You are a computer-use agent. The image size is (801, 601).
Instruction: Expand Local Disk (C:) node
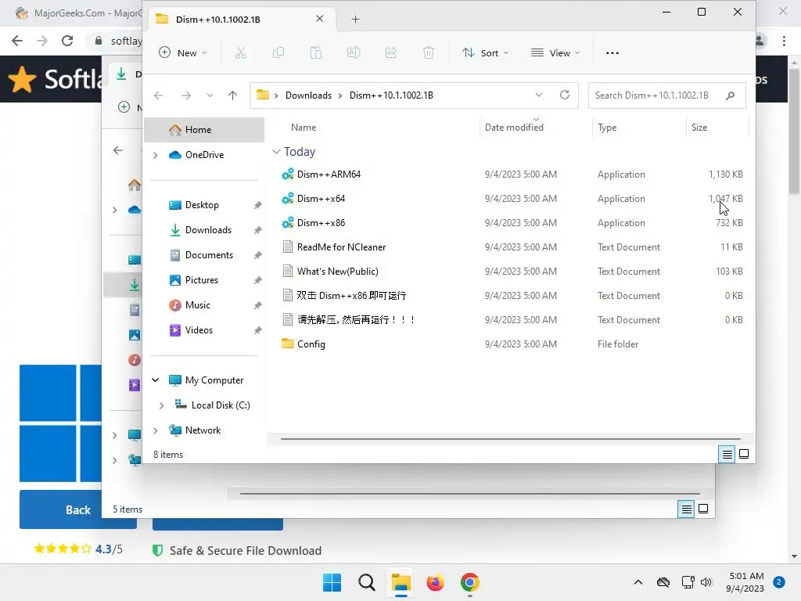click(161, 405)
